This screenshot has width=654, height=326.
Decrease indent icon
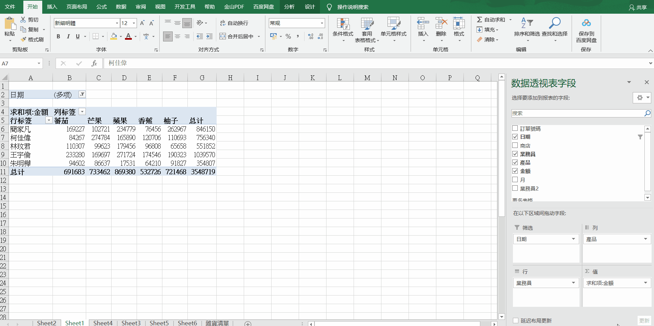coord(199,36)
